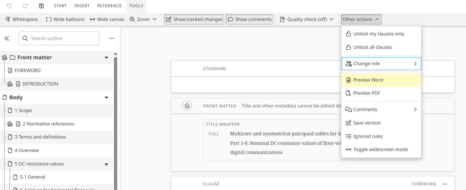Open Foreword clause three-dot menu

point(445,184)
